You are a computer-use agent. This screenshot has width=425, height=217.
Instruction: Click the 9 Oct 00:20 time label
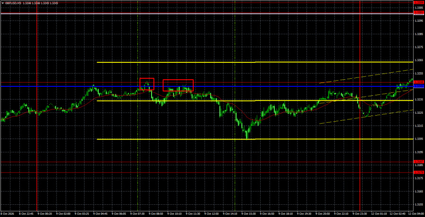(45, 214)
